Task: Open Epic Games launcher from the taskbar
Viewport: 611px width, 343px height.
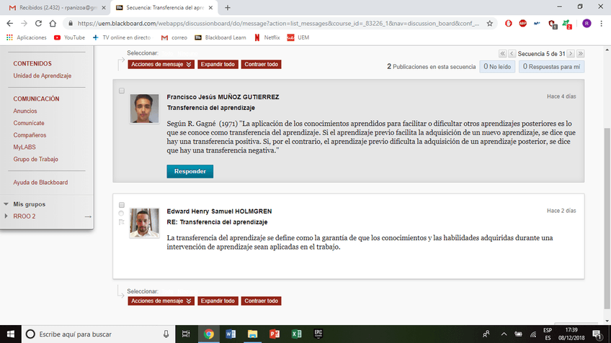Action: [x=318, y=334]
